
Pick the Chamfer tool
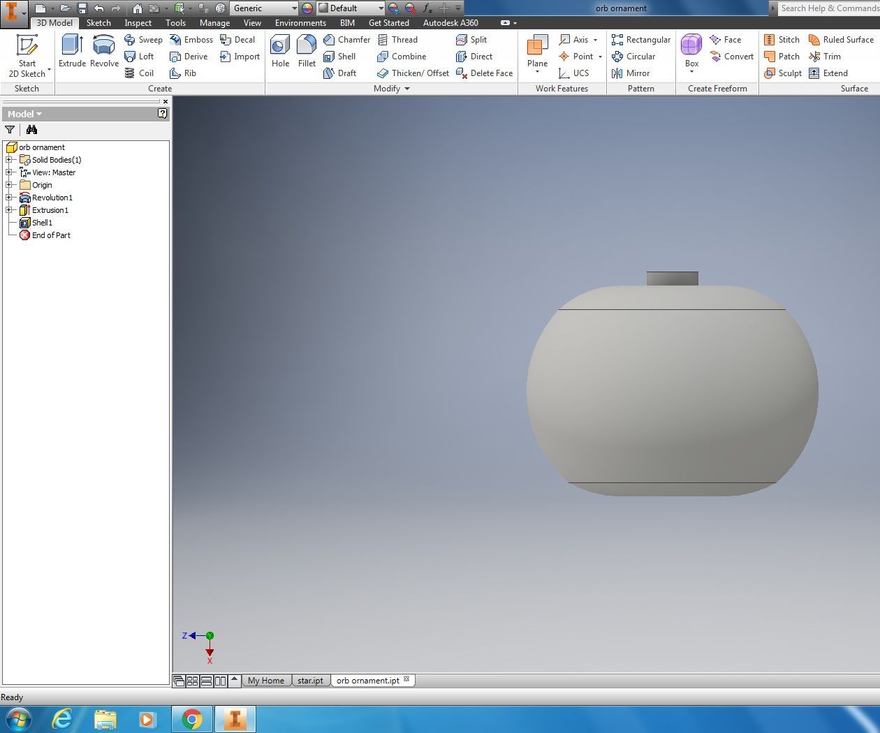tap(346, 40)
